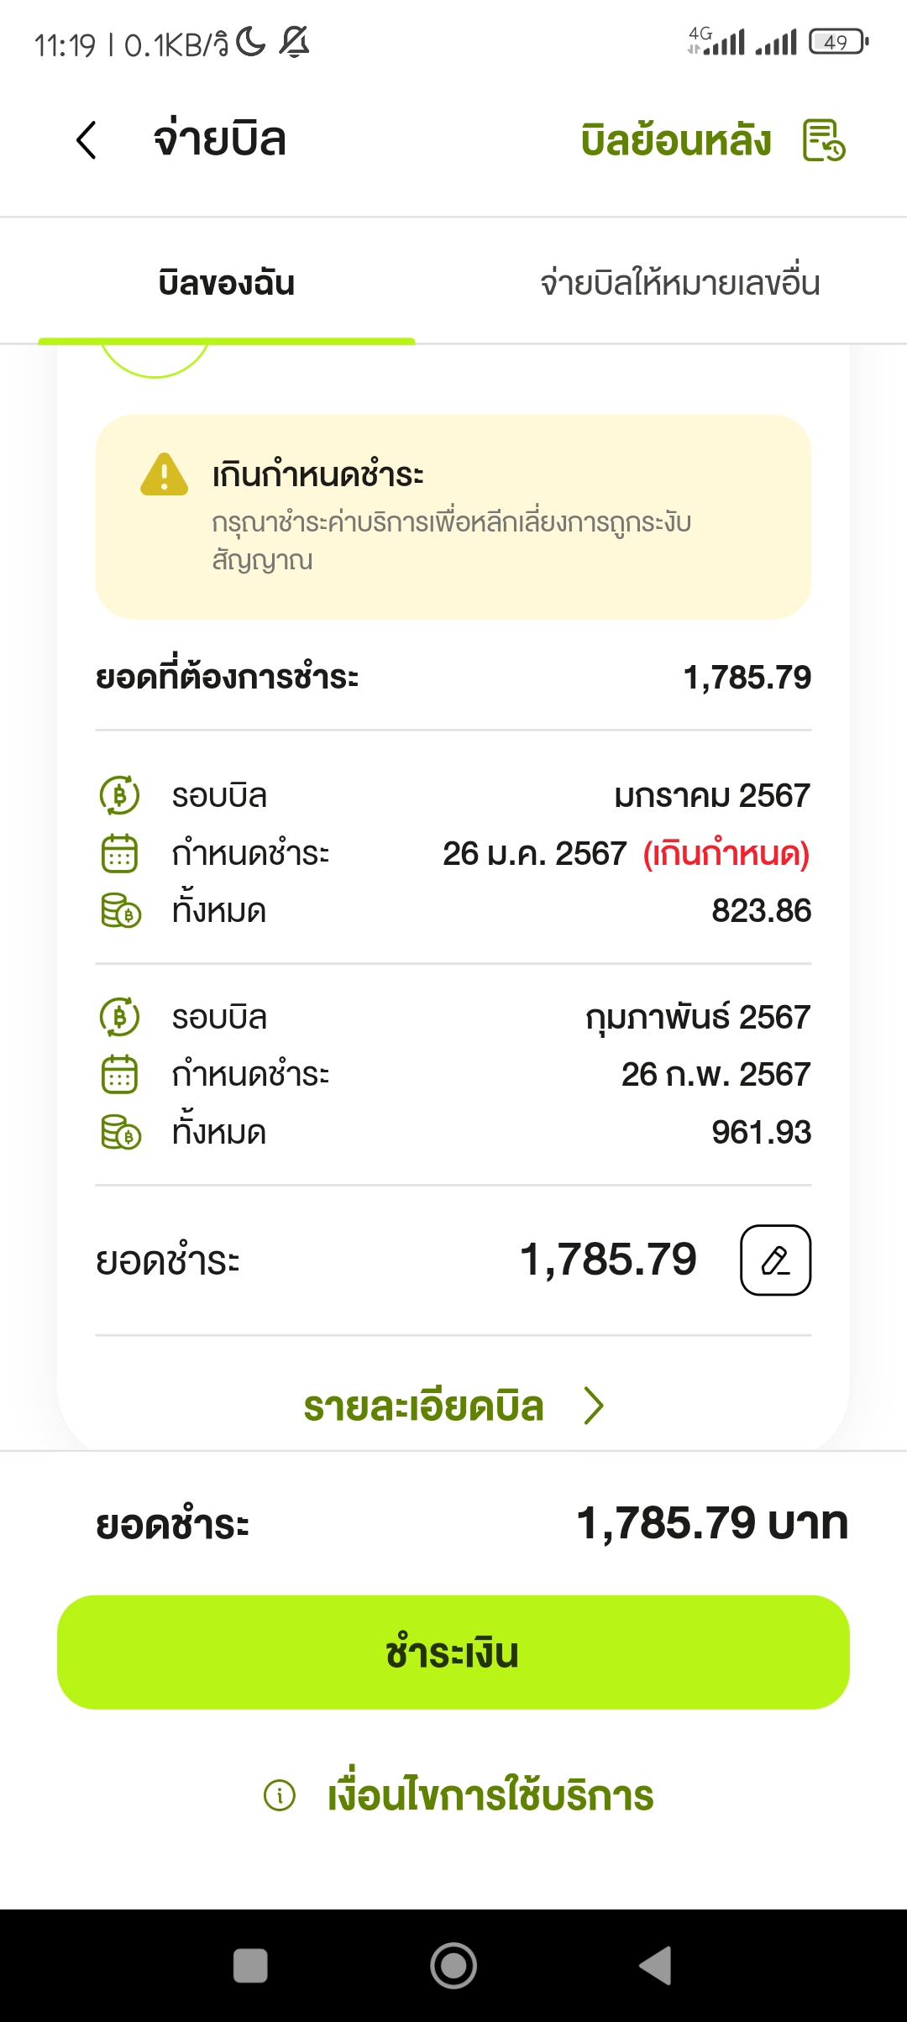This screenshot has height=2022, width=907.
Task: Tap the yellow warning triangle icon
Action: pos(164,474)
